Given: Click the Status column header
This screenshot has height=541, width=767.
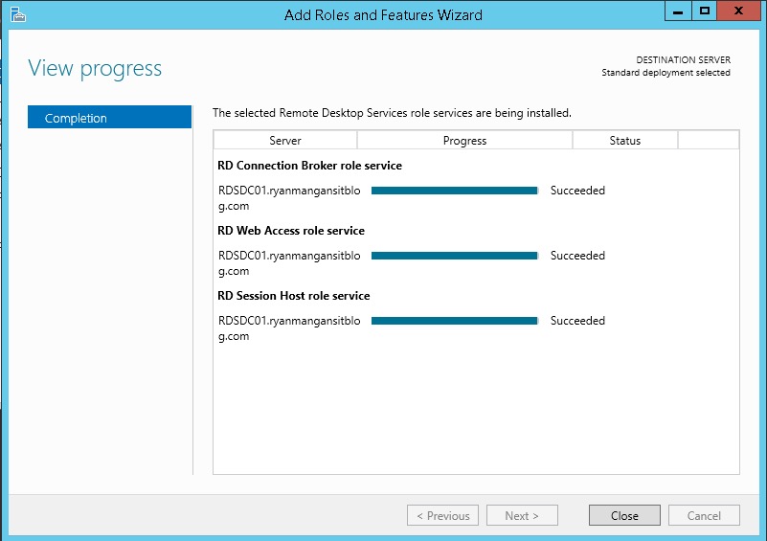Looking at the screenshot, I should coord(624,141).
